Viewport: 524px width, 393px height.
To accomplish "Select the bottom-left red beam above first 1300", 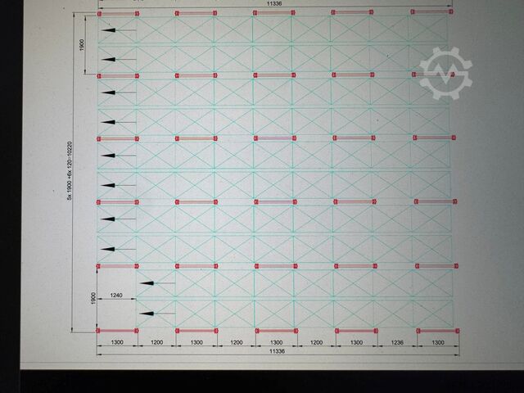I will tap(117, 331).
